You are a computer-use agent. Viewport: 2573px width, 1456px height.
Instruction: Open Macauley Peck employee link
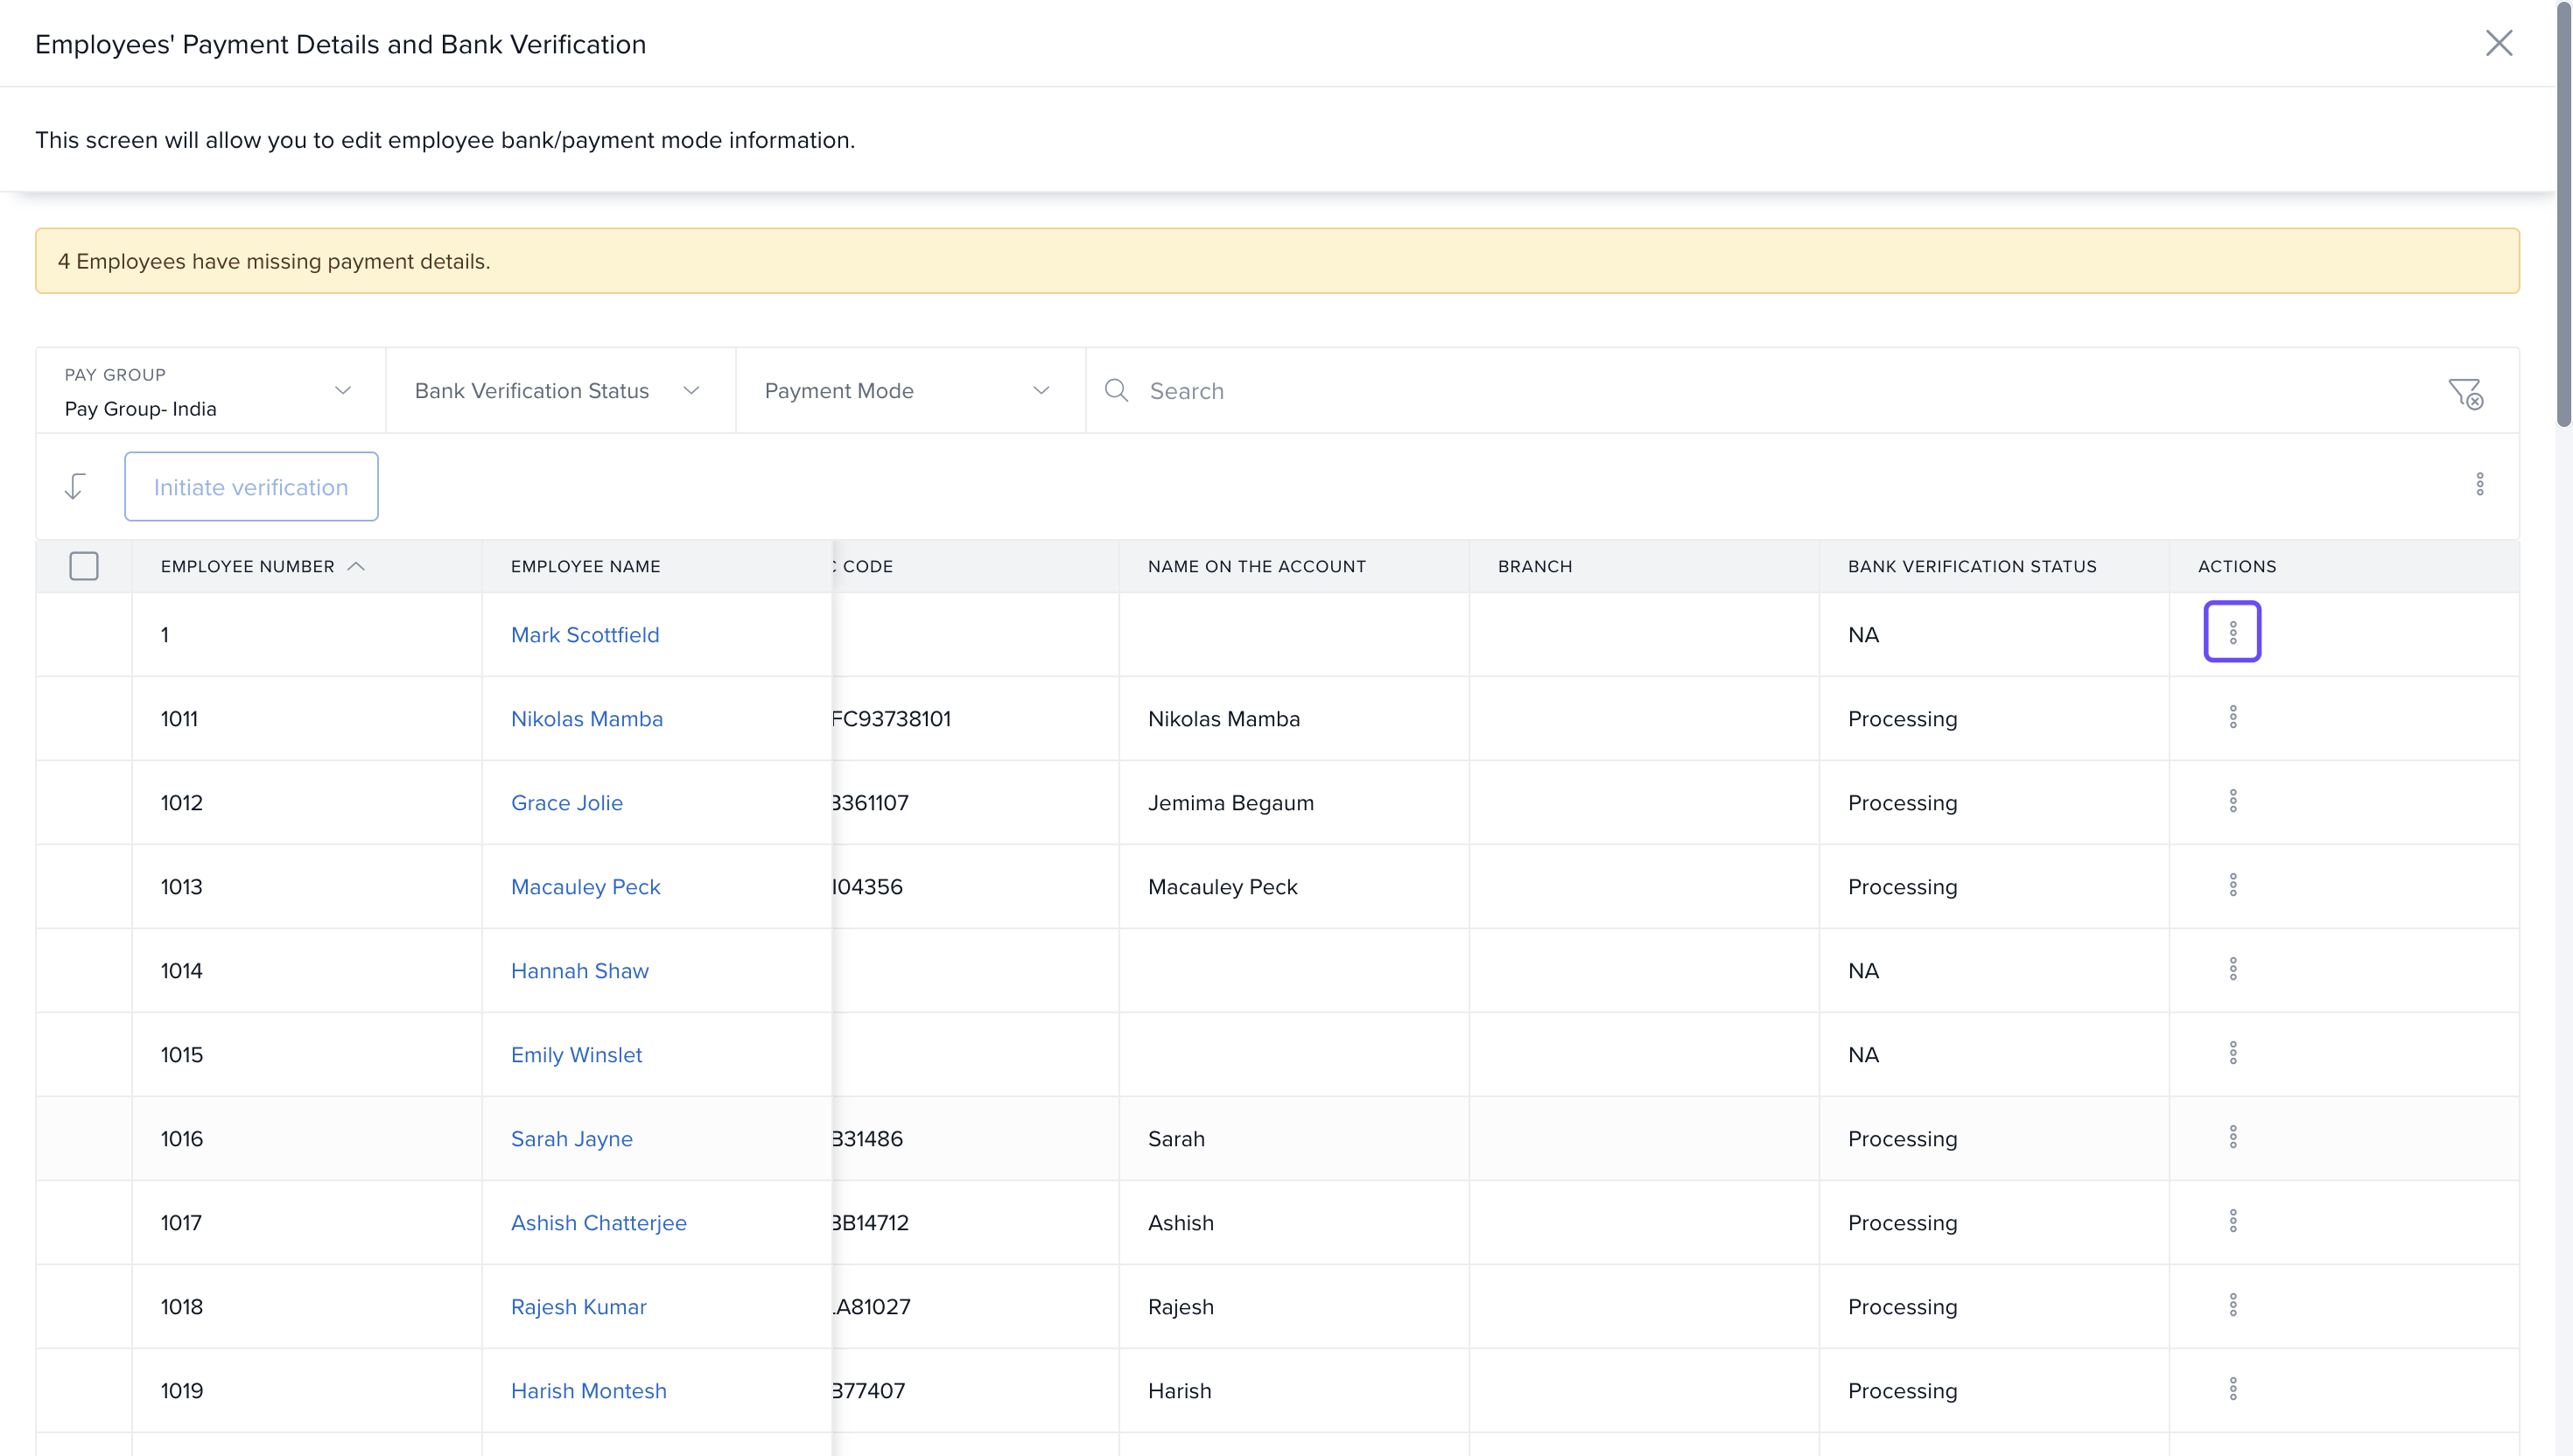585,887
